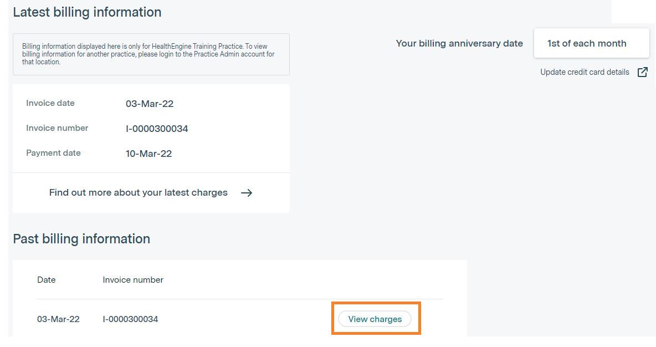Select the payment date value 10-Mar-22

pyautogui.click(x=148, y=154)
